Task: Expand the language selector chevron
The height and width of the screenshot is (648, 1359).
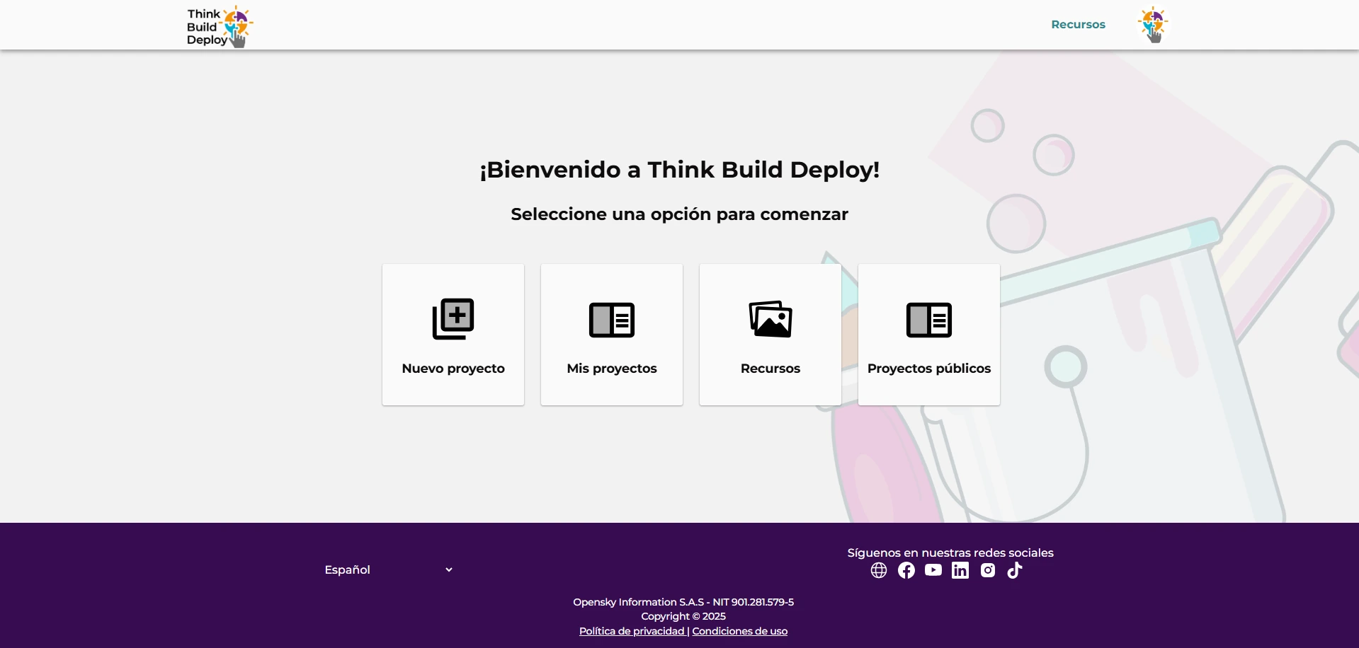Action: tap(449, 569)
